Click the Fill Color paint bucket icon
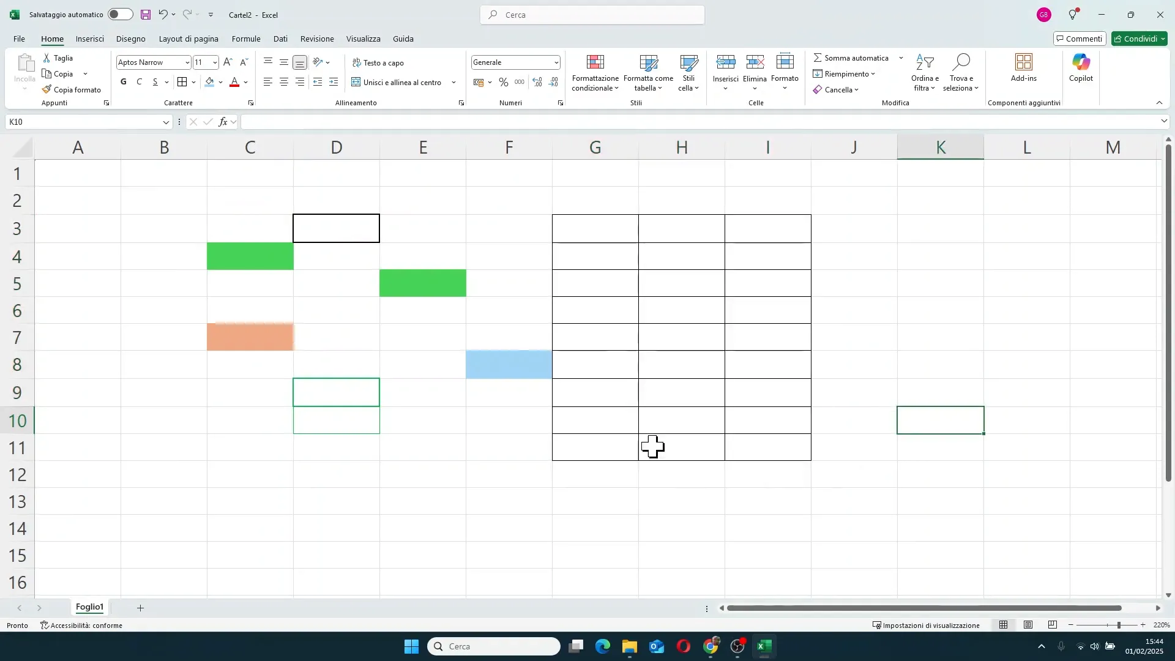Screen dimensions: 1175x661 (210, 82)
